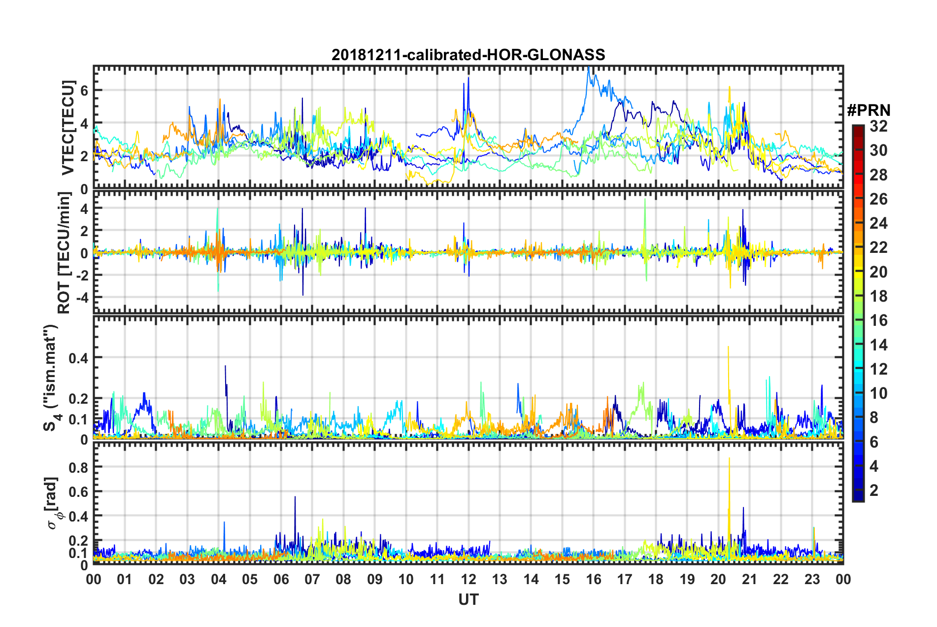Click the ROT [TECU/min] y-axis label
This screenshot has height=627, width=937.
[64, 253]
